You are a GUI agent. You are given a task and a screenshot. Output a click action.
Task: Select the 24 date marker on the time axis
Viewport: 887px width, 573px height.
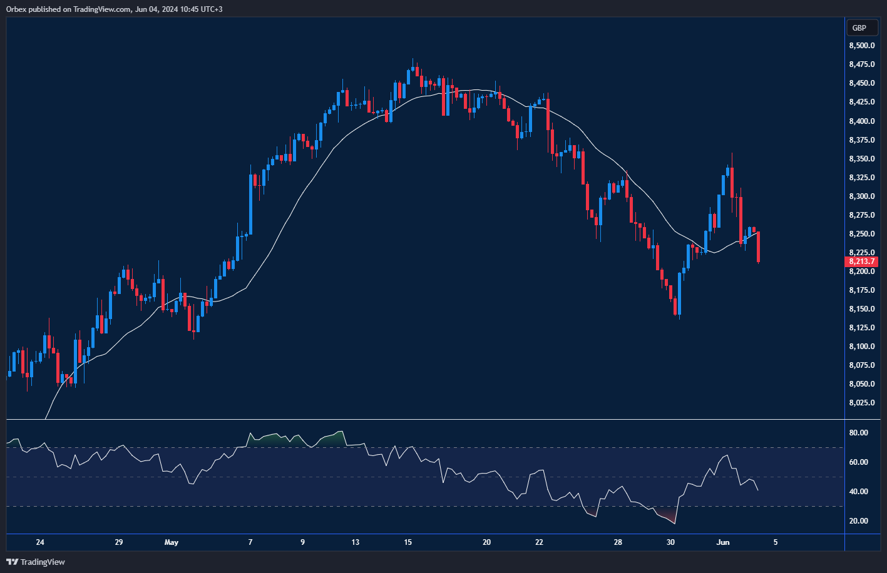click(40, 542)
